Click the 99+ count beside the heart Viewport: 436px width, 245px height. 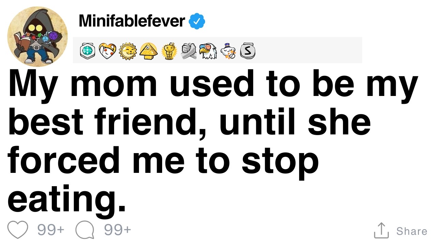(51, 230)
